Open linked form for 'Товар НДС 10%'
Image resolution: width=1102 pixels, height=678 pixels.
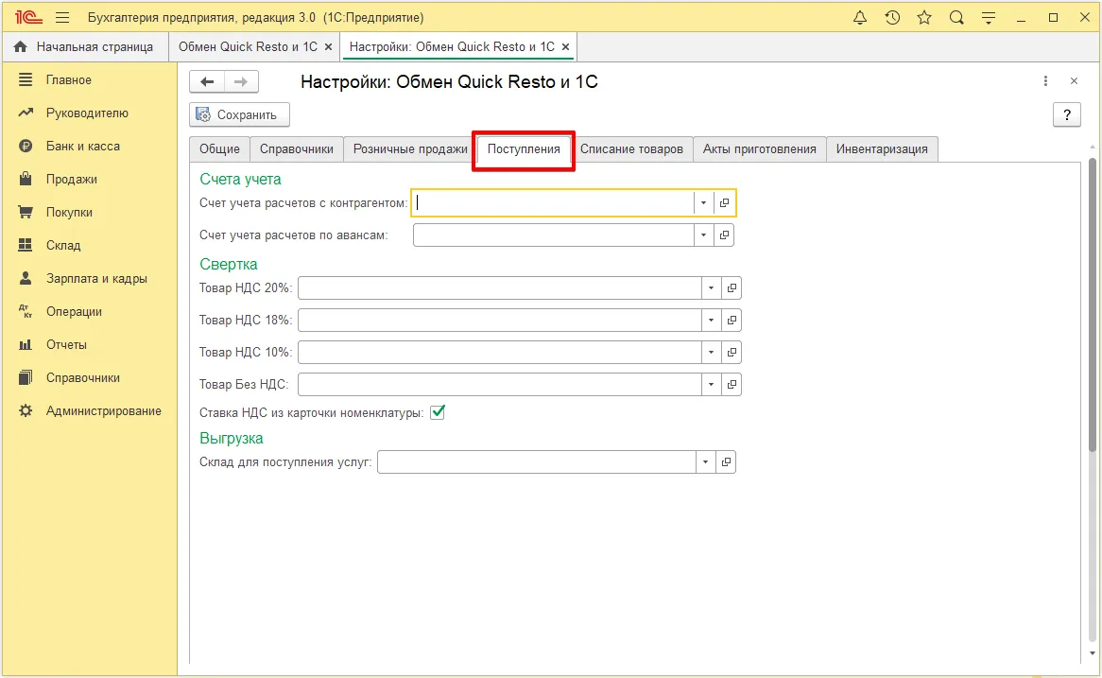732,353
